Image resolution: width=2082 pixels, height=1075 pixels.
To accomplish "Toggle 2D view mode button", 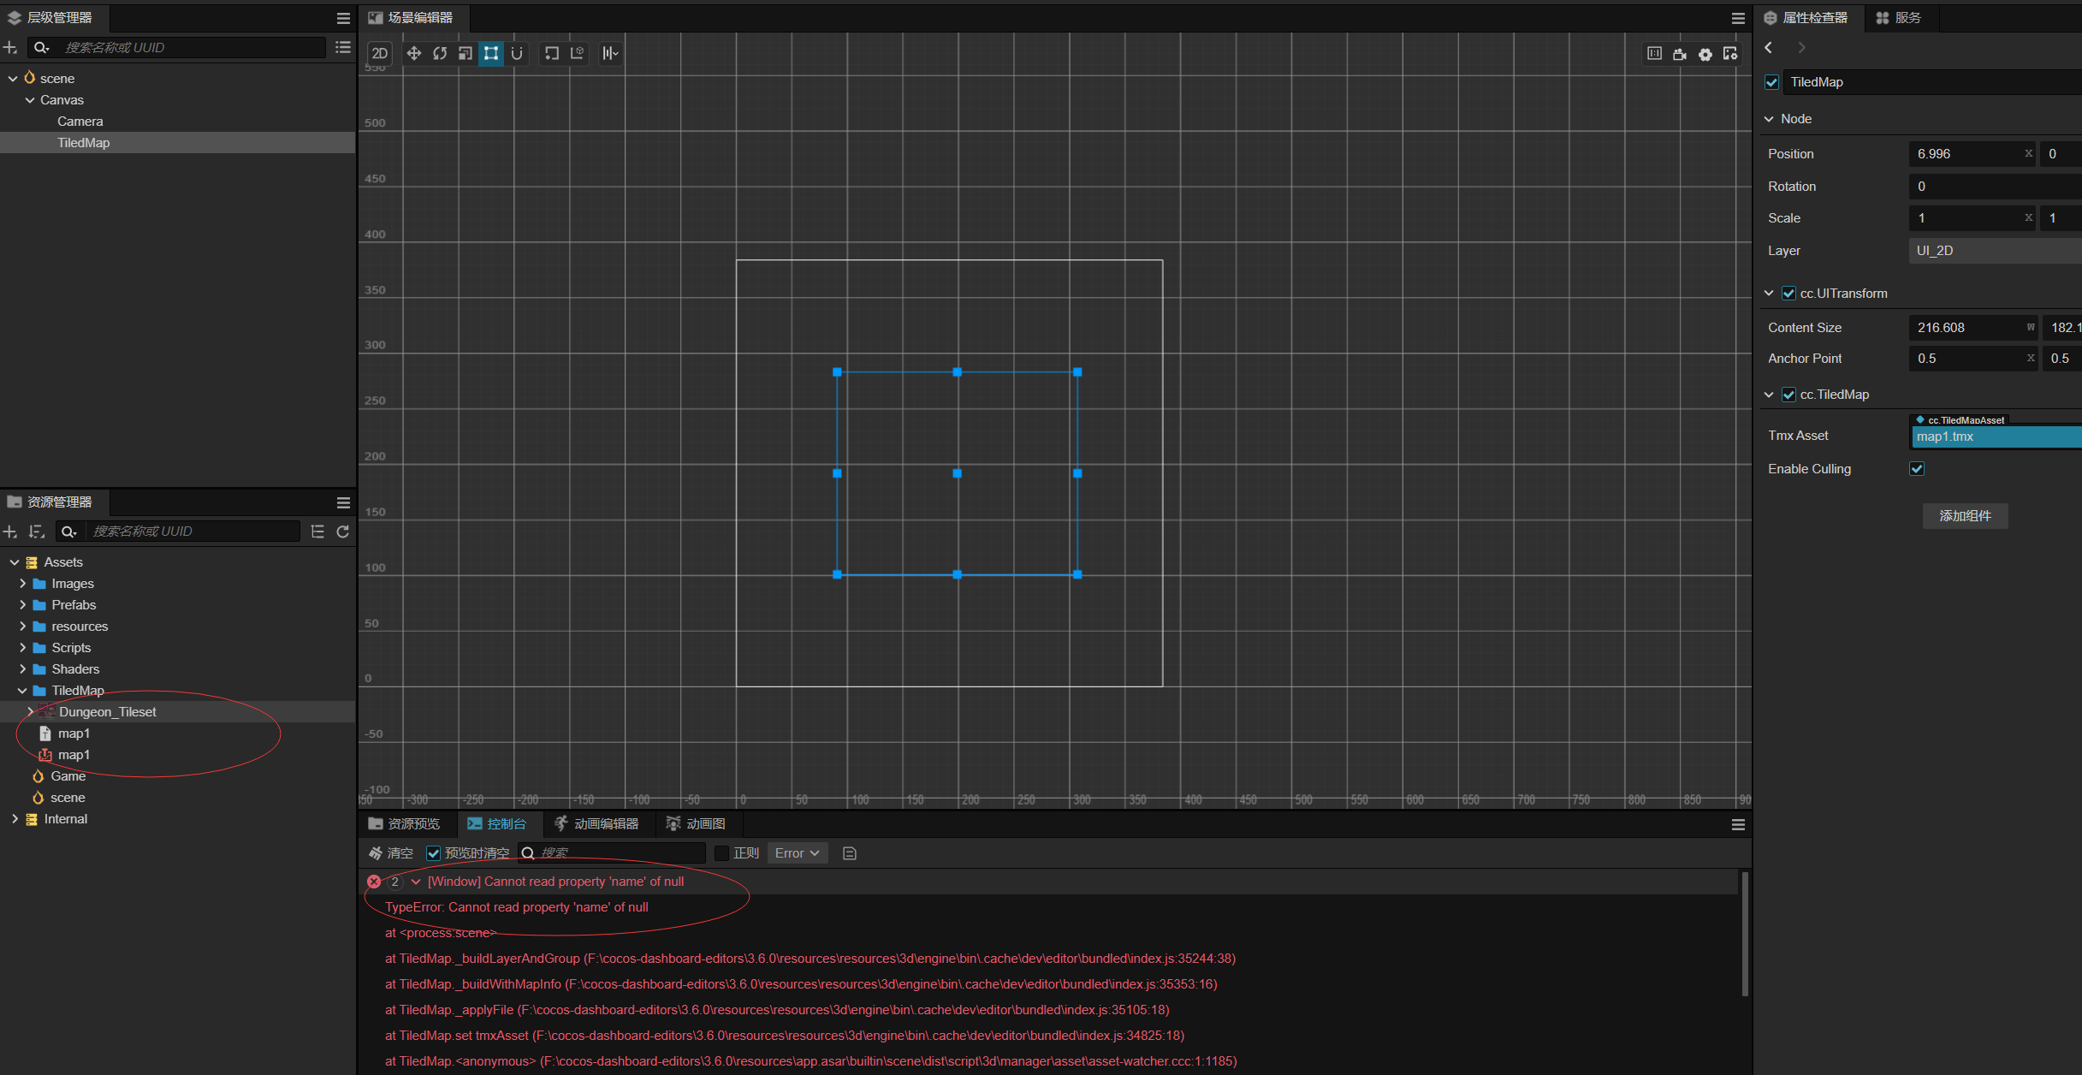I will (380, 53).
